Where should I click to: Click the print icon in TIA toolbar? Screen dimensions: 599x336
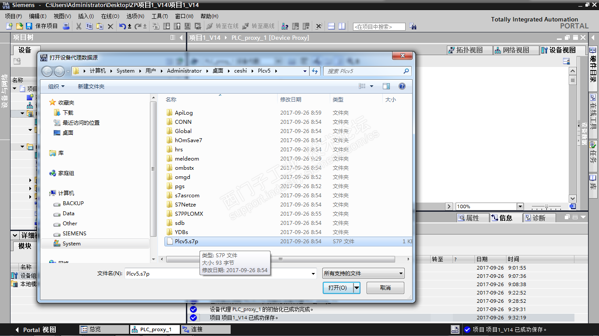tap(66, 26)
